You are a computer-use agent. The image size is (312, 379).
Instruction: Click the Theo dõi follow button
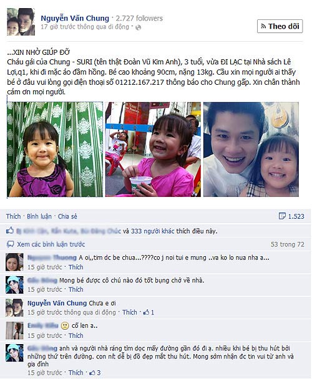tap(280, 26)
